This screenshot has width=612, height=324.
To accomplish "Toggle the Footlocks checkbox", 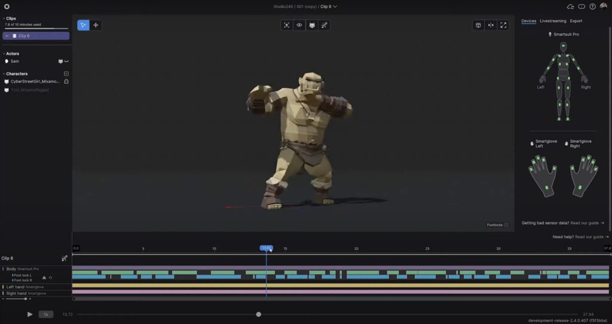I will pos(506,225).
